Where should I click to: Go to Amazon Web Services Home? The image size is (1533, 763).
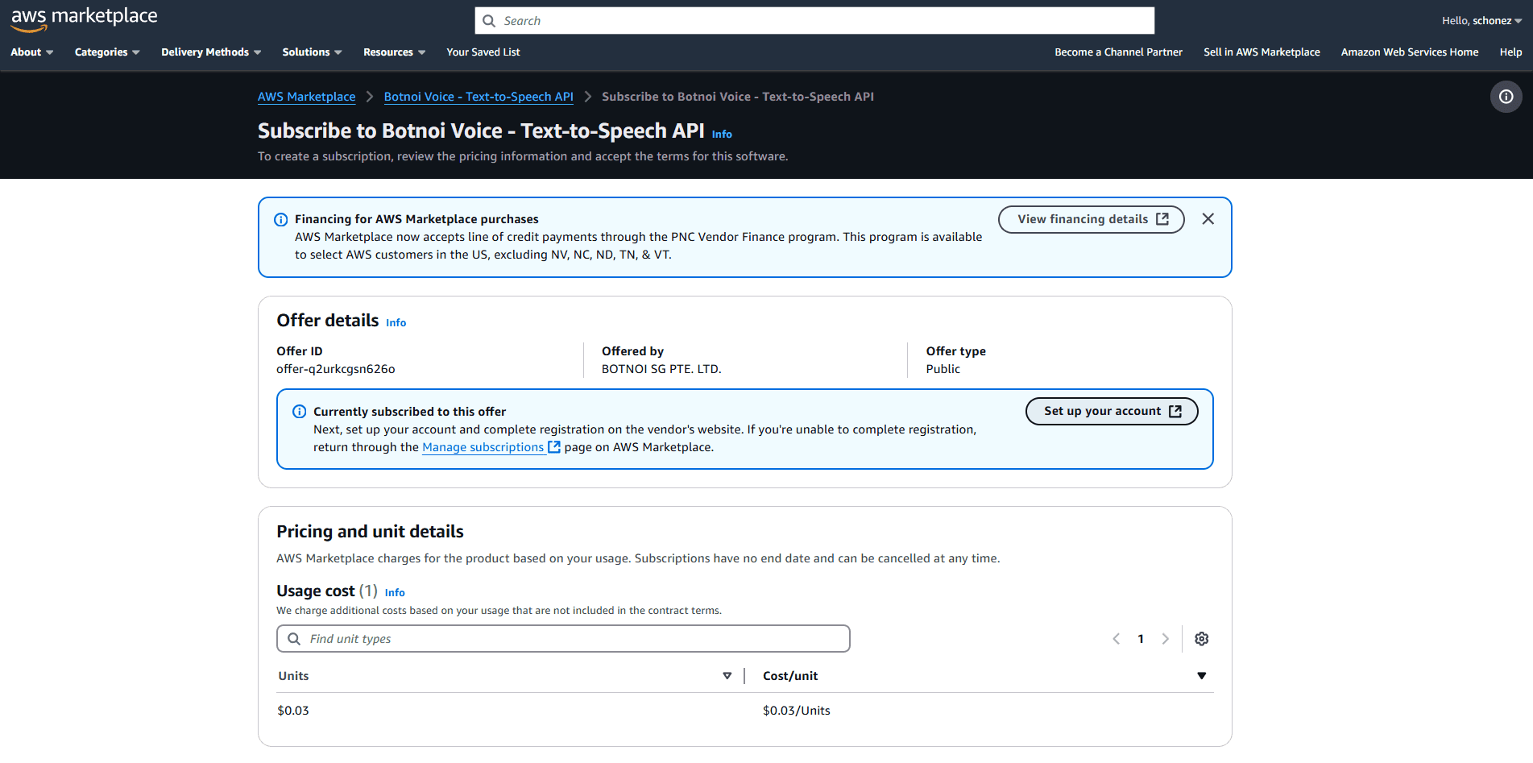coord(1409,52)
